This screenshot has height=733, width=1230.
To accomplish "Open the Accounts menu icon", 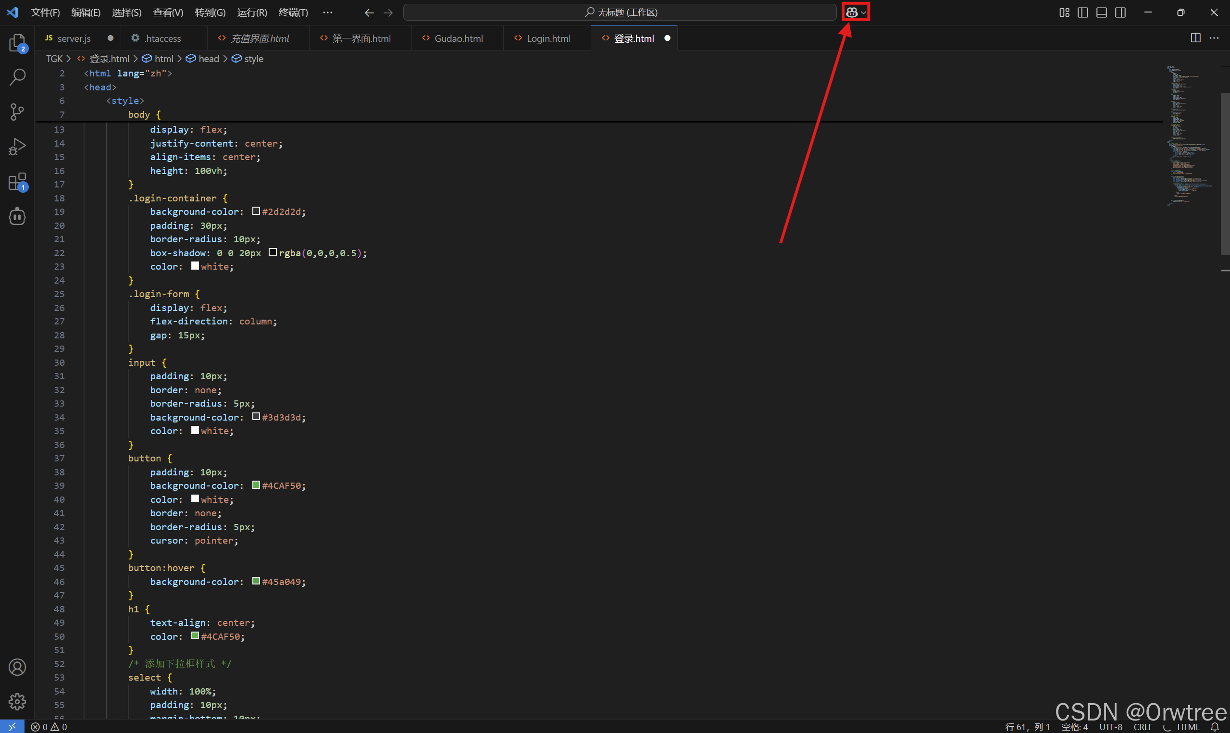I will pyautogui.click(x=17, y=667).
